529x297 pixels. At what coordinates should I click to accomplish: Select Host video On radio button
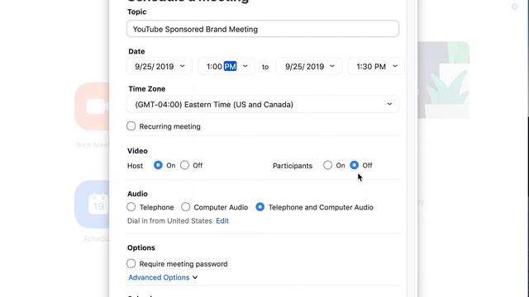[x=158, y=165]
